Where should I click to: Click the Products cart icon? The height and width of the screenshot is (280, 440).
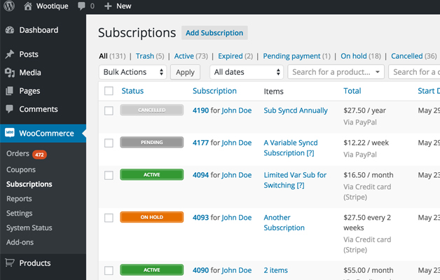10,263
